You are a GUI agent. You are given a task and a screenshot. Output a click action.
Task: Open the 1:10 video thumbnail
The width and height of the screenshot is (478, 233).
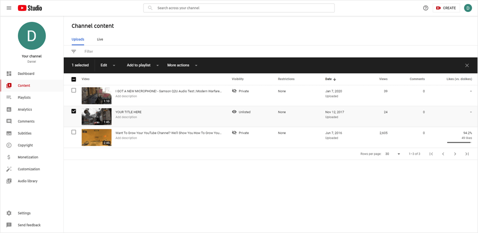click(x=96, y=96)
